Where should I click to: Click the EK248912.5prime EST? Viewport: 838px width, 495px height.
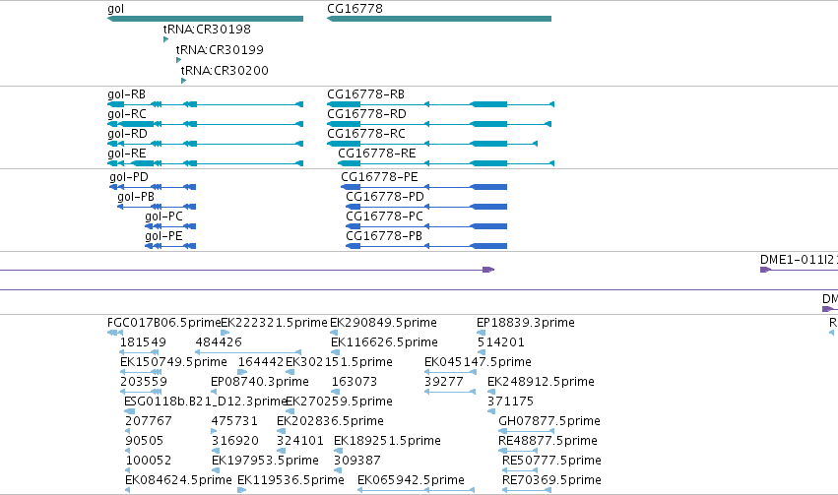tap(541, 382)
